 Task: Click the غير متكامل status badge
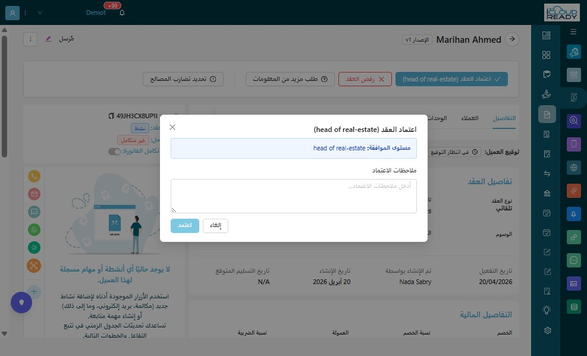(133, 140)
